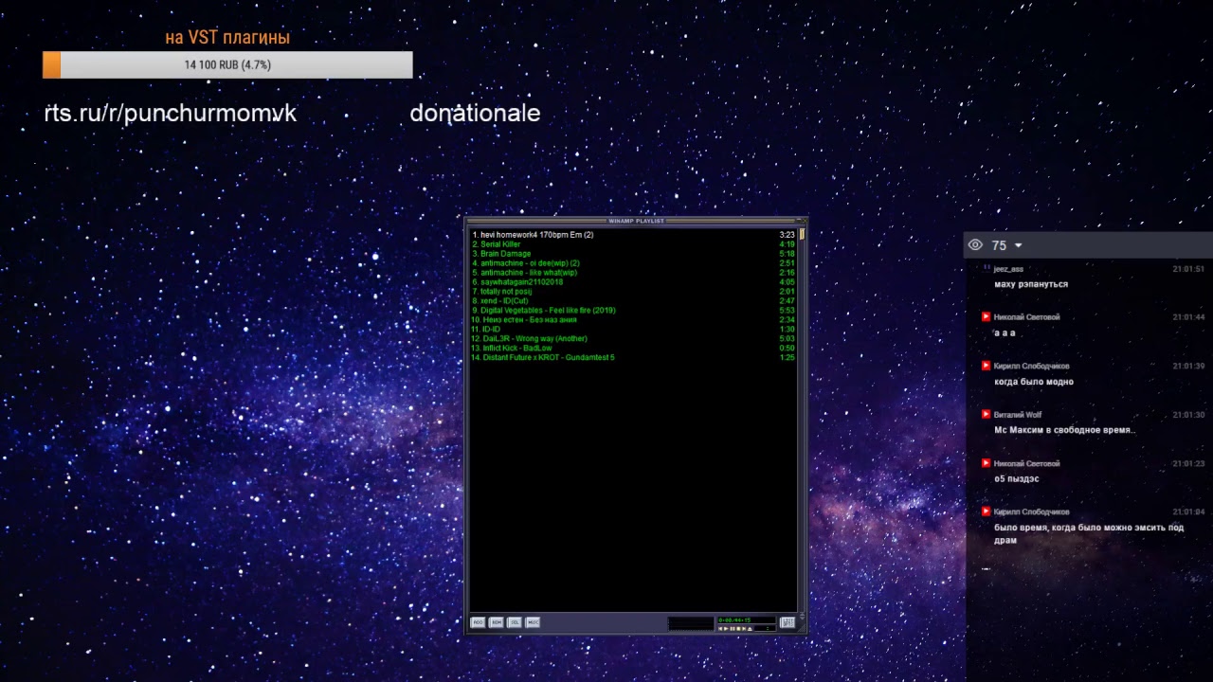Click chat timestamp 21:01:04
The width and height of the screenshot is (1213, 682).
tap(1188, 512)
